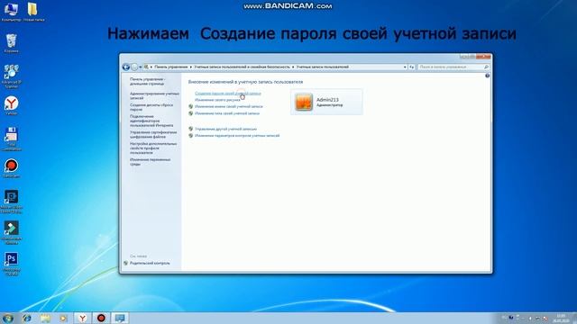Open the Recycle Bin desktop icon
The image size is (577, 324).
[12, 43]
